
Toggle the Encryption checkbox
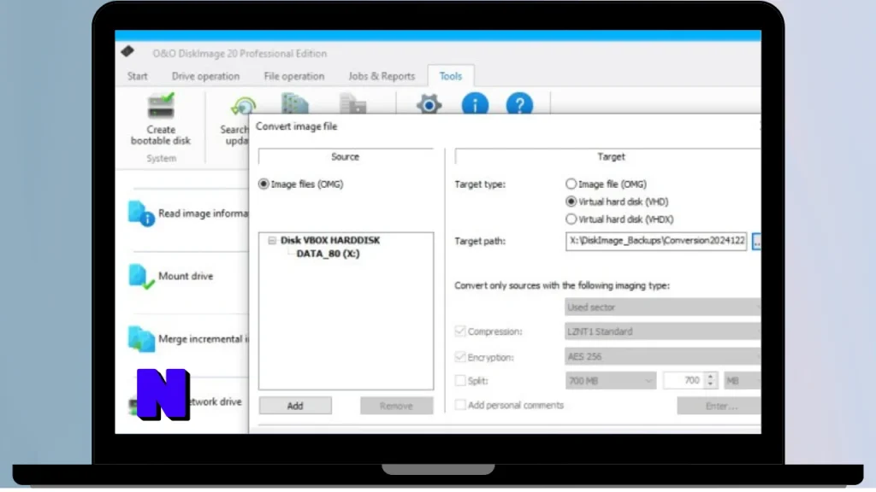coord(459,356)
